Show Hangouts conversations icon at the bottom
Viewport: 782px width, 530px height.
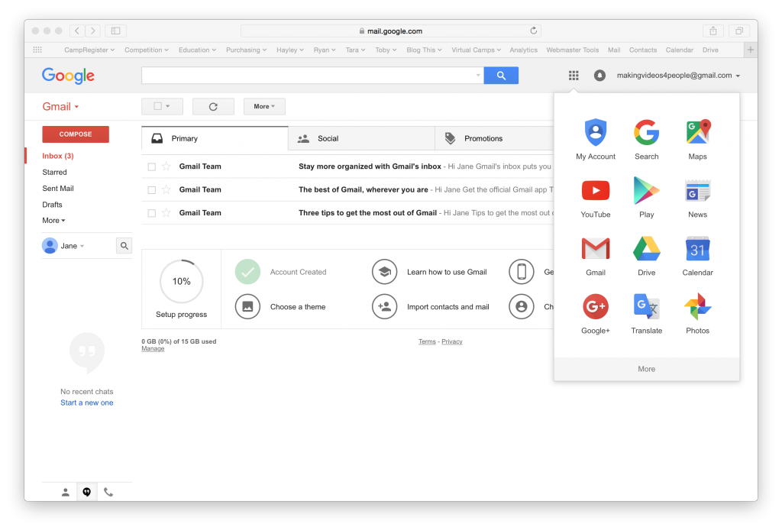[87, 492]
